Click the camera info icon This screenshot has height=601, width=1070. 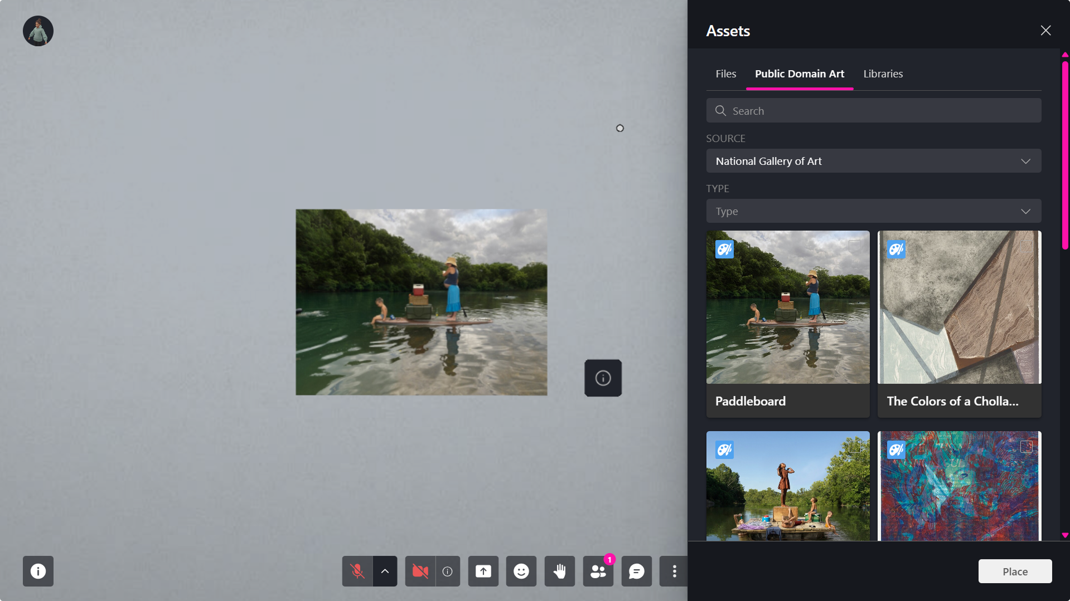(x=446, y=571)
